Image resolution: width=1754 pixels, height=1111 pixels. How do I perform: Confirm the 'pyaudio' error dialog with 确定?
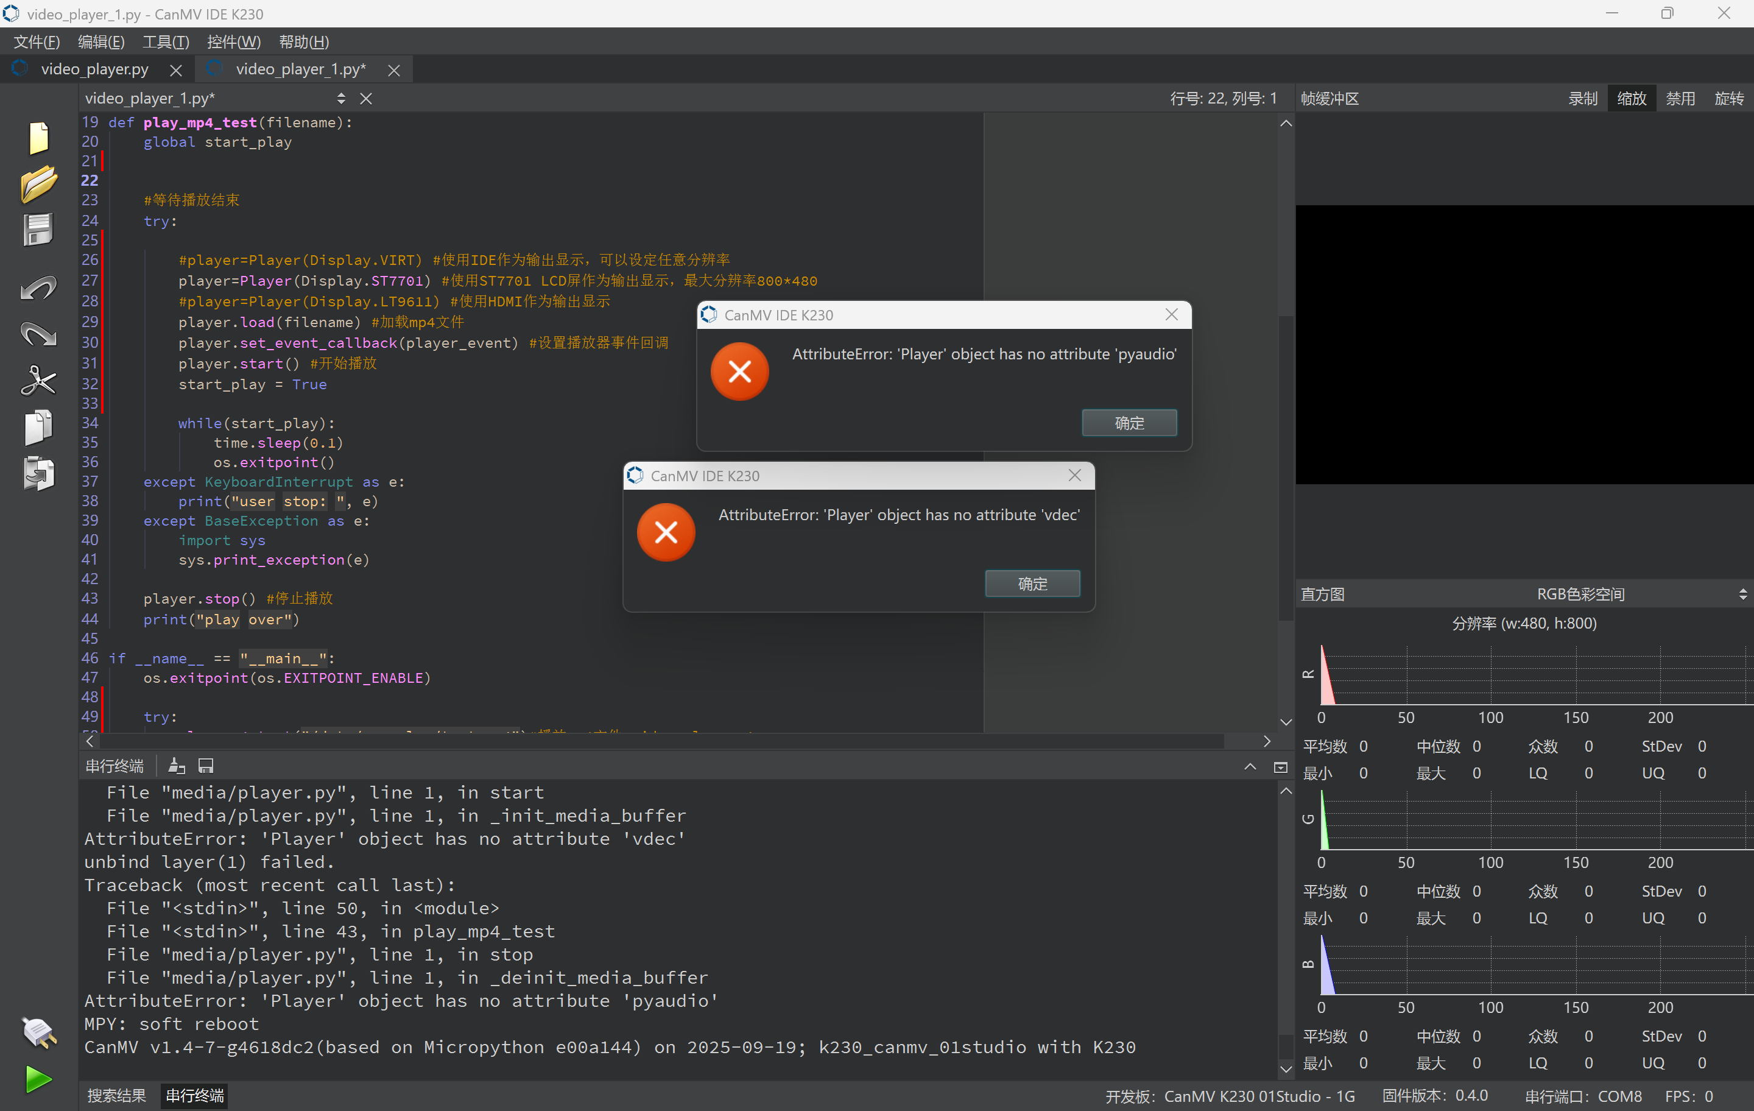(x=1129, y=423)
